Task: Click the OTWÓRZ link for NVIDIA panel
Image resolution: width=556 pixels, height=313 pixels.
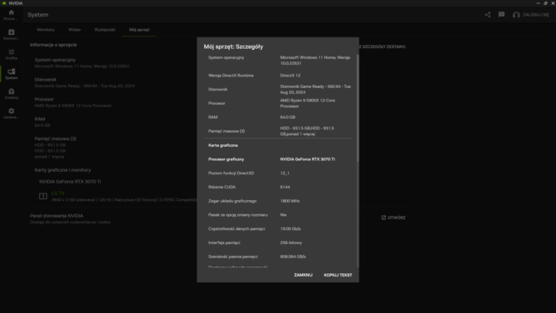Action: point(393,218)
